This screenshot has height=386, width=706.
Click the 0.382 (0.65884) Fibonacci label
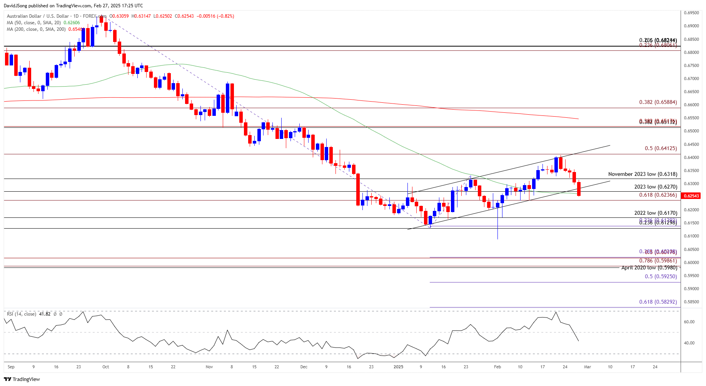click(658, 102)
